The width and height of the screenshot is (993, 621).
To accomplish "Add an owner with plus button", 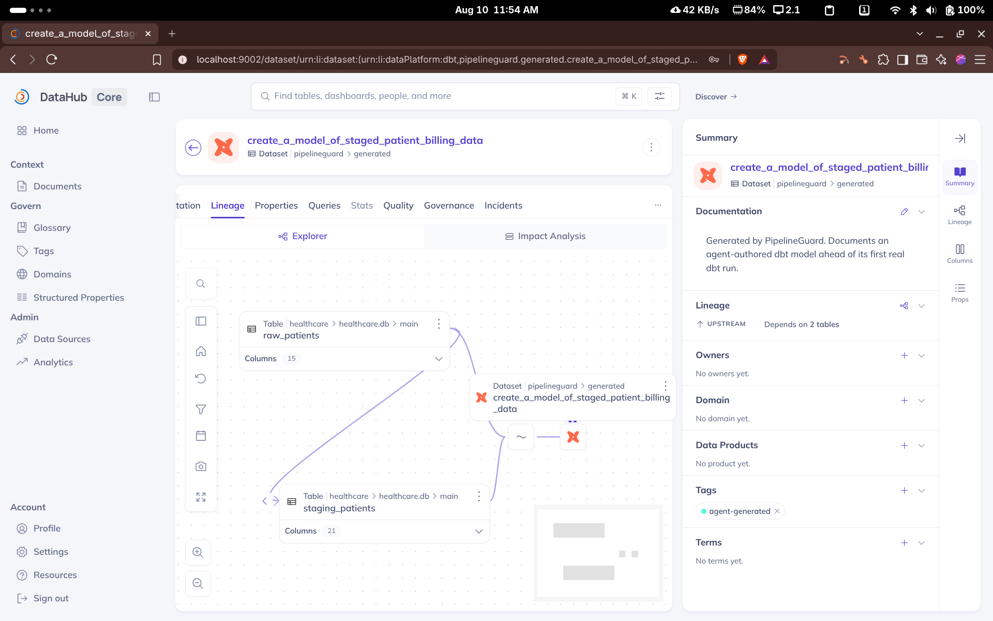I will click(904, 356).
